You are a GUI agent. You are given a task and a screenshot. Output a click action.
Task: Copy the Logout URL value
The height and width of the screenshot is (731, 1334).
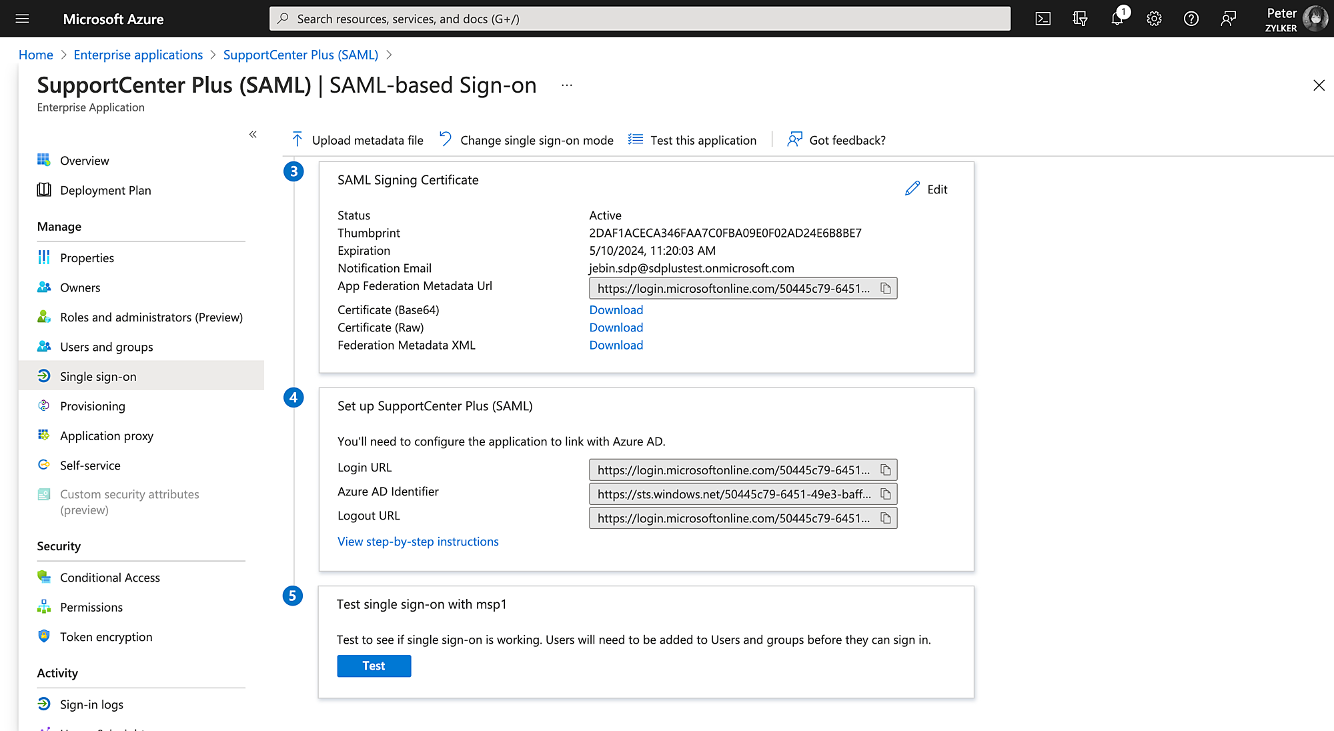click(886, 518)
